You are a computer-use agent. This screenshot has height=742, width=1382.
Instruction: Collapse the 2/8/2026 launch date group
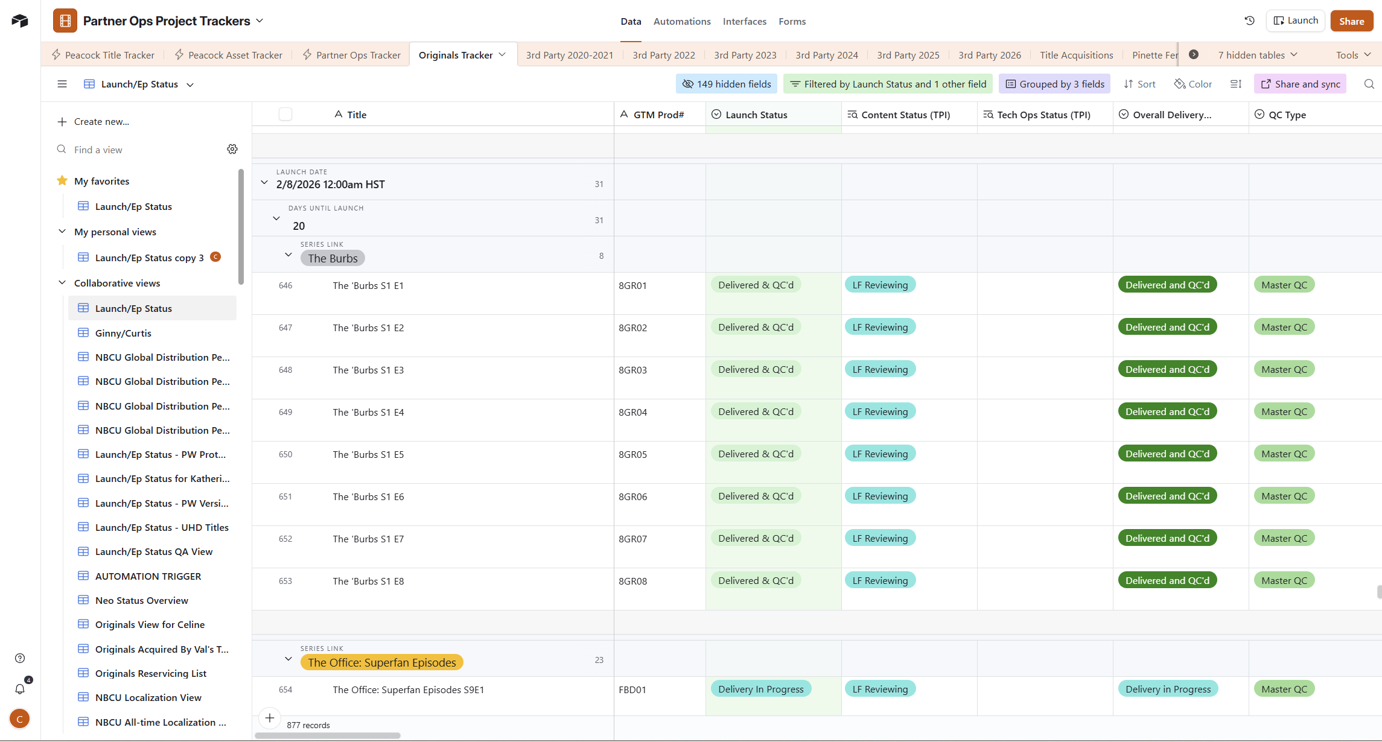pos(264,183)
